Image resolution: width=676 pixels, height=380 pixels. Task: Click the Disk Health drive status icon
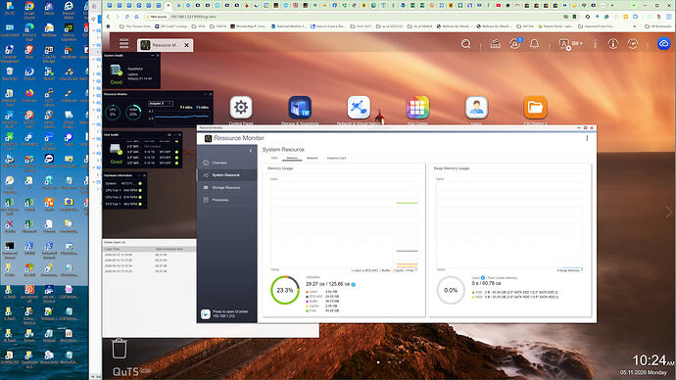[x=116, y=150]
